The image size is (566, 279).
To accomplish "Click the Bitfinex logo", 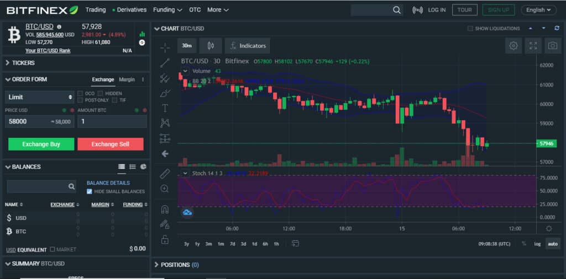I will pos(42,10).
